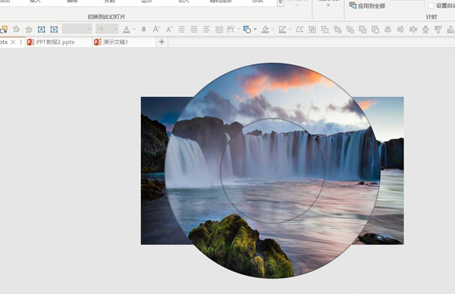Increase the font size

[156, 30]
